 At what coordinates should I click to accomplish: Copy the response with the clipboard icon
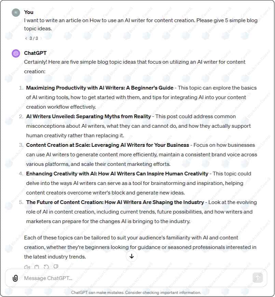(x=37, y=267)
